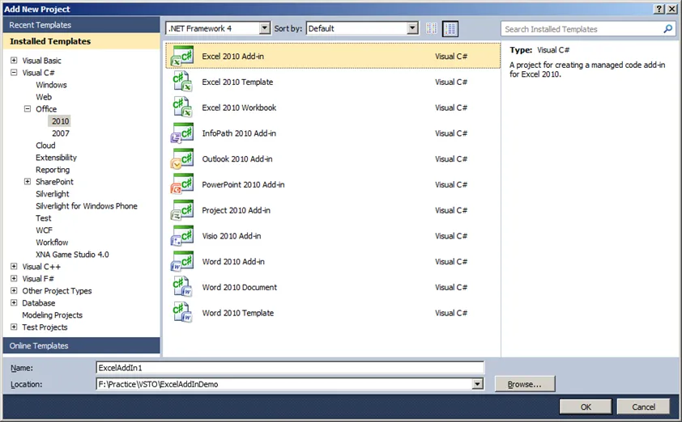The image size is (682, 422).
Task: Open the Recent Templates section
Action: 40,25
